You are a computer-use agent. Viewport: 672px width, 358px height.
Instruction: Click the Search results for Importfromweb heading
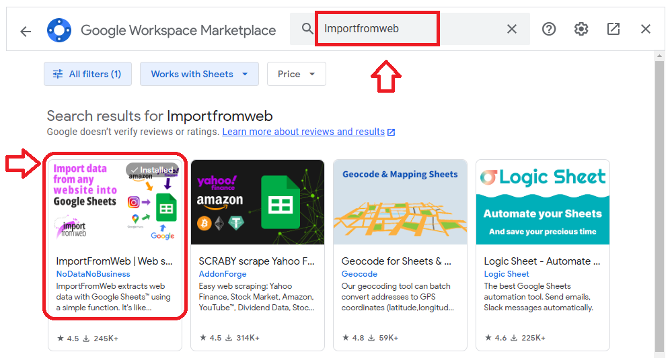coord(160,116)
